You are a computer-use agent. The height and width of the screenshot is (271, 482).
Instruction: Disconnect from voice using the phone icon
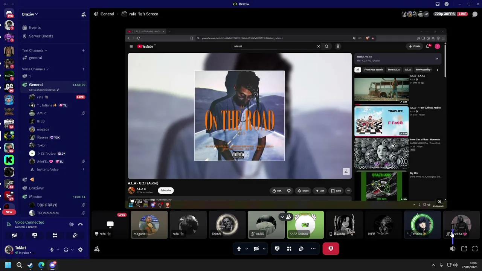pos(80,224)
